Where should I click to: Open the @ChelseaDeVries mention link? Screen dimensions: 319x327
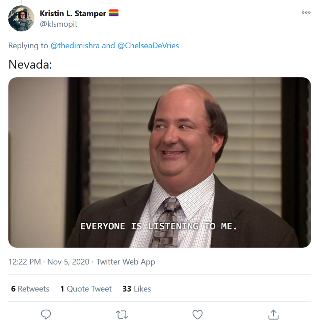(148, 46)
